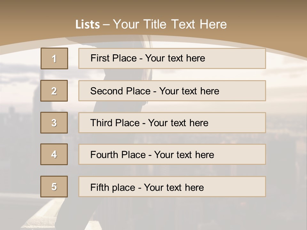The height and width of the screenshot is (230, 307).
Task: Click the Second Place text box
Action: click(x=172, y=91)
